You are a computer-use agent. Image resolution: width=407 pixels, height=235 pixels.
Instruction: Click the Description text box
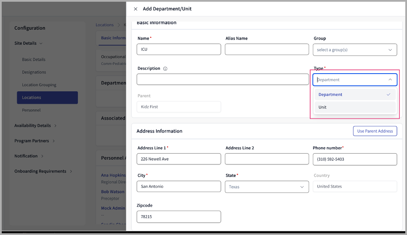222,80
